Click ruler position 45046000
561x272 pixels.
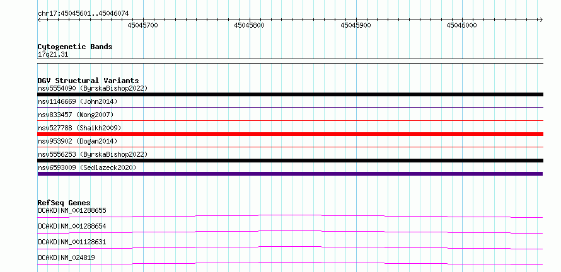[x=462, y=25]
